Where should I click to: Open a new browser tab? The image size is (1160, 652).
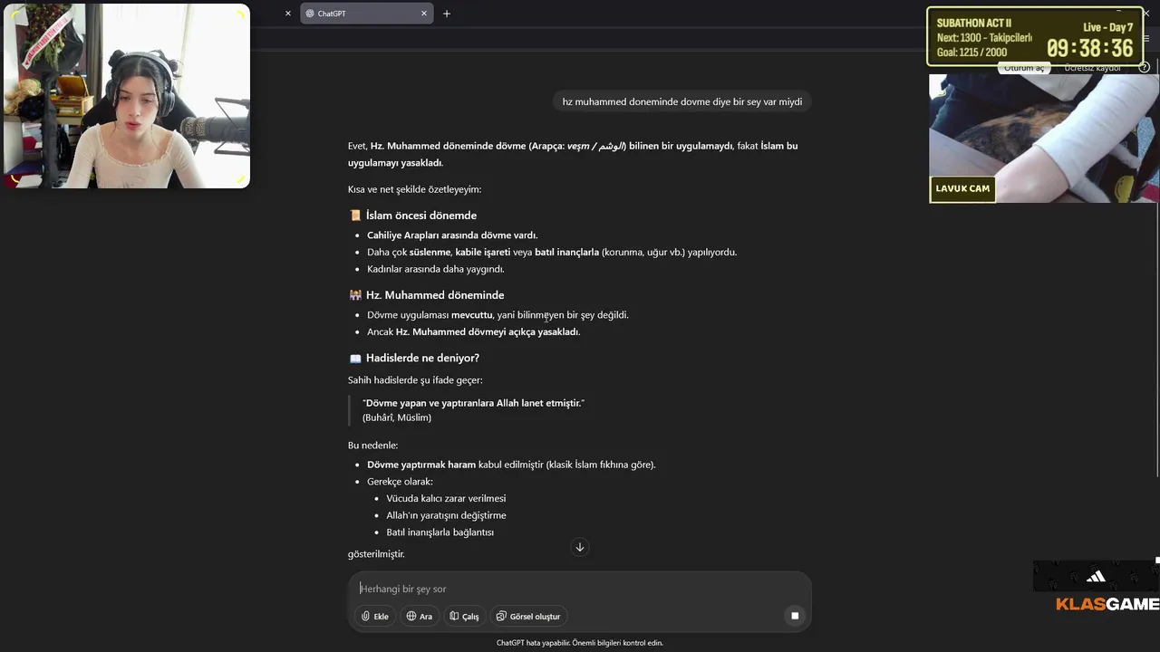(447, 14)
